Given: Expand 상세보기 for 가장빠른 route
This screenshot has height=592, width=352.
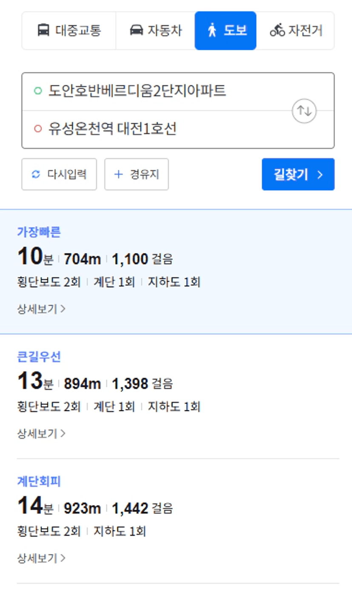Looking at the screenshot, I should pos(41,309).
